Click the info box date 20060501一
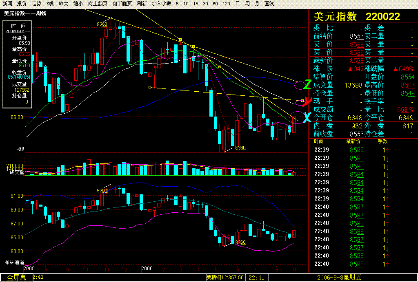Image resolution: width=418 pixels, height=282 pixels. [18, 31]
